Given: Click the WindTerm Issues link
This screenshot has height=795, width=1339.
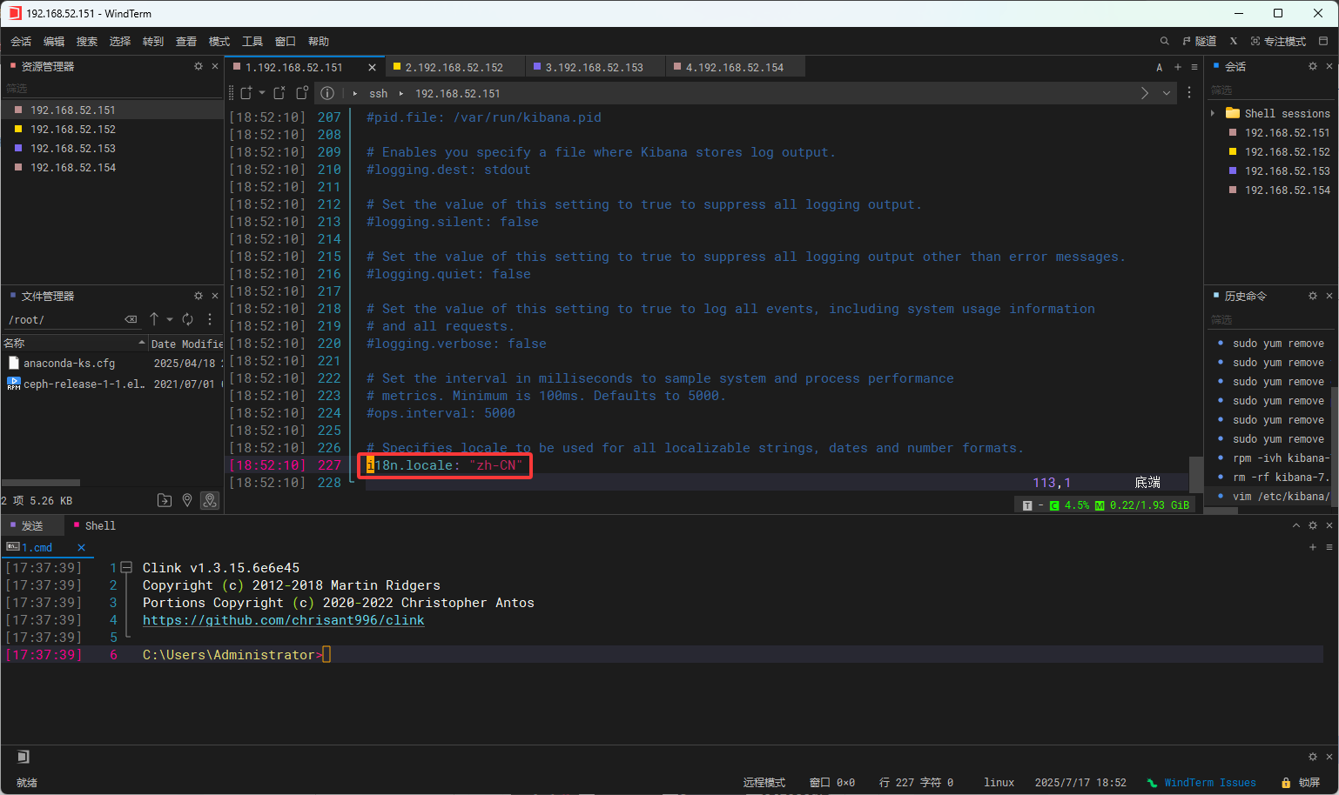Looking at the screenshot, I should [1210, 781].
